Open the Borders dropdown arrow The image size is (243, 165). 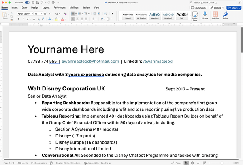click(x=111, y=19)
